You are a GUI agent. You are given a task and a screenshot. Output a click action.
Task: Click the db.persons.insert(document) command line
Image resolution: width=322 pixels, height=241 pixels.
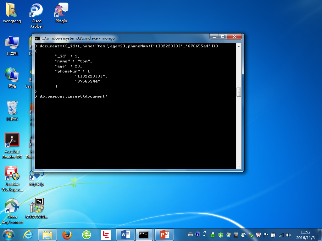[71, 96]
